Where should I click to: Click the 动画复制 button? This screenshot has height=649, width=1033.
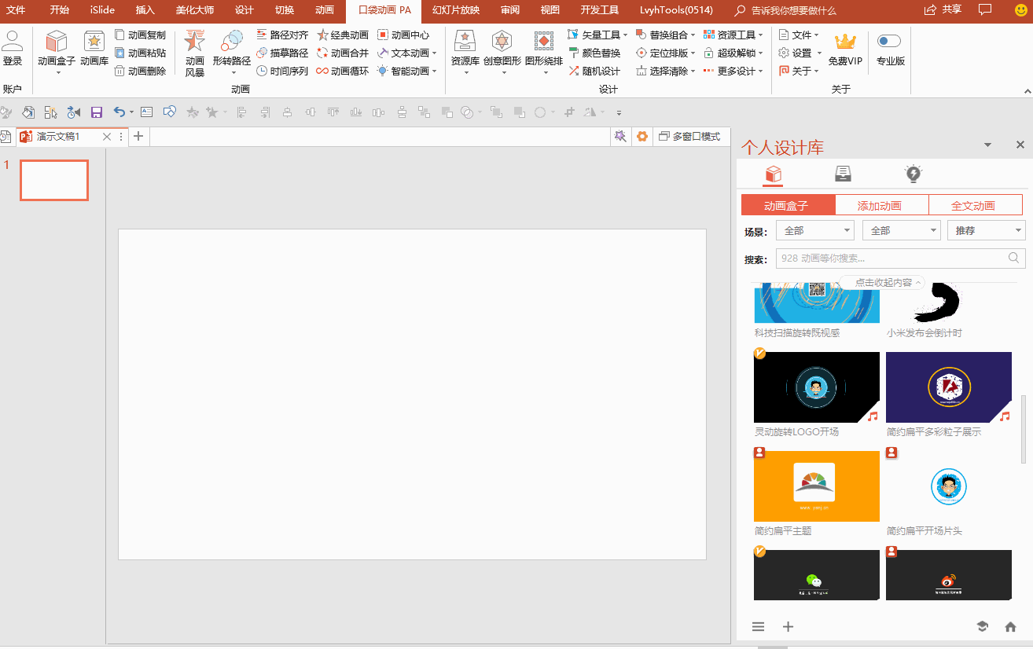click(x=140, y=35)
